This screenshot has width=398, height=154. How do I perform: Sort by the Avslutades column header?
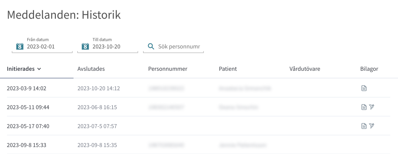pos(91,69)
